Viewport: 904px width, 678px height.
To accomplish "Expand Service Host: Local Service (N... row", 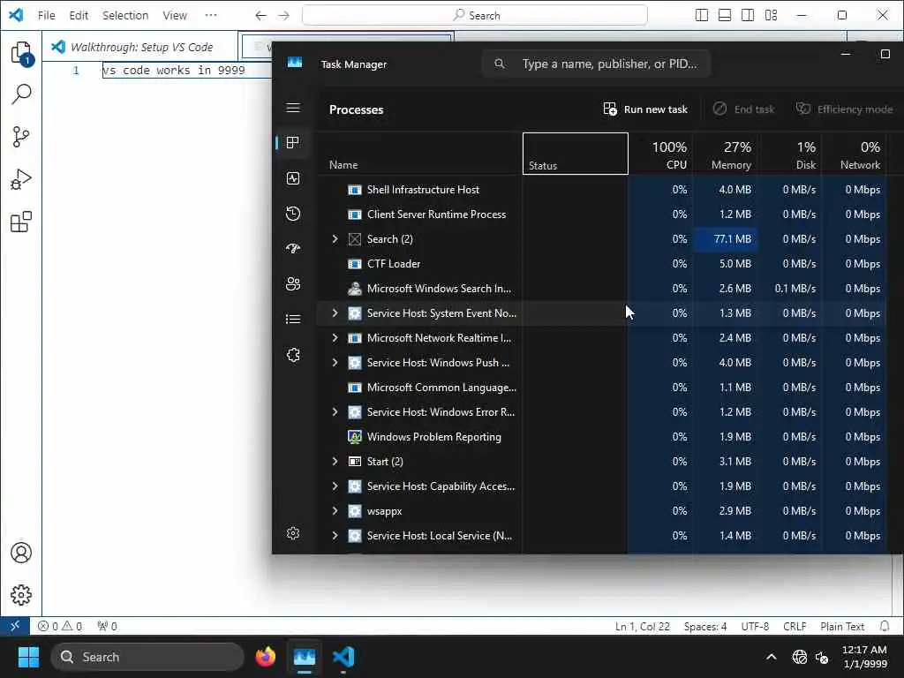I will [x=335, y=536].
